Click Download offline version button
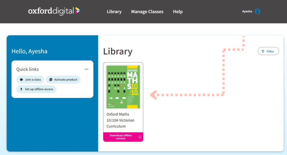 click(x=123, y=137)
